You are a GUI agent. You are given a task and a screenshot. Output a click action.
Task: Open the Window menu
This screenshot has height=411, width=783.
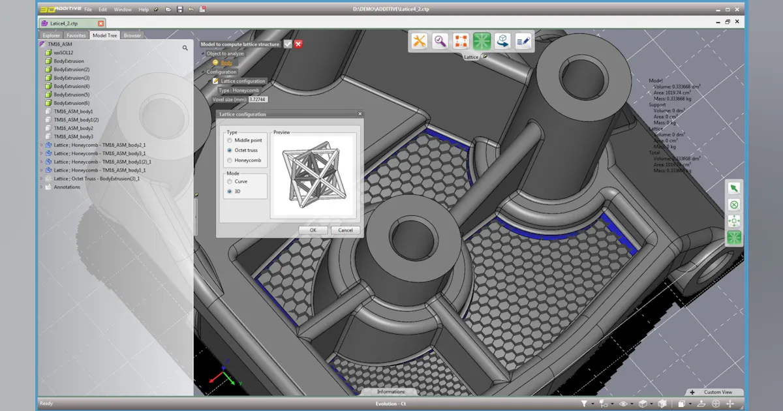123,10
